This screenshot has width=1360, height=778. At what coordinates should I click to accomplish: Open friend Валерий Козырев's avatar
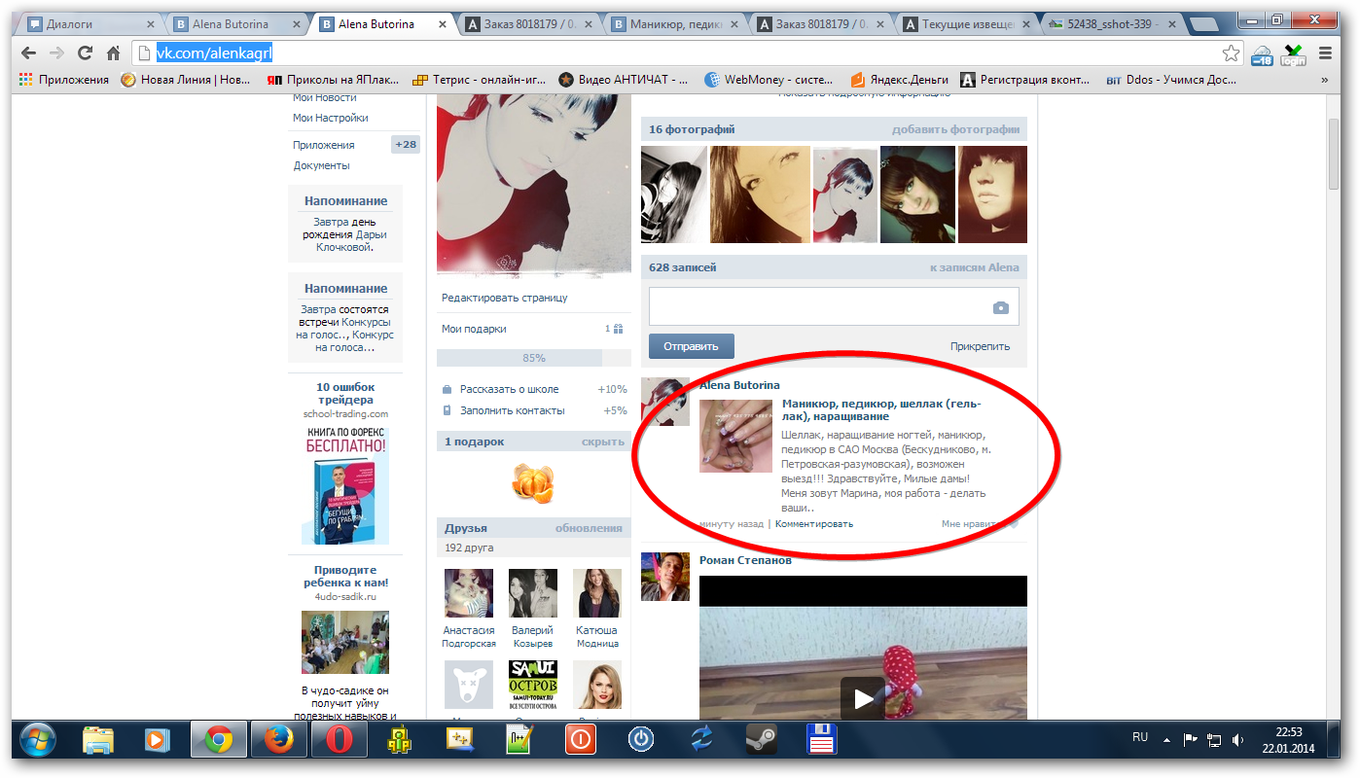click(x=533, y=593)
